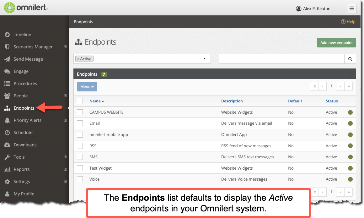Click the Alex P. Keaton user icon
The image size is (364, 218).
(x=298, y=8)
